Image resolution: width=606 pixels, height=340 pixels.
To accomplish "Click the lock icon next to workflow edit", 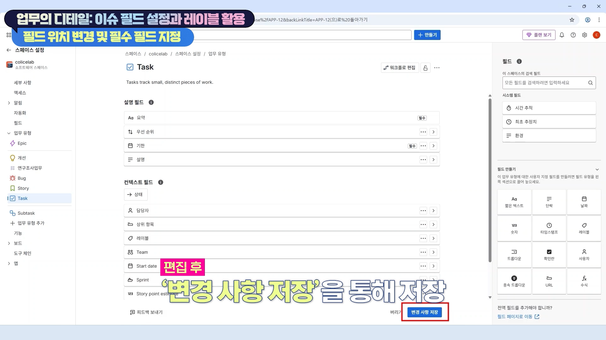I will (425, 68).
